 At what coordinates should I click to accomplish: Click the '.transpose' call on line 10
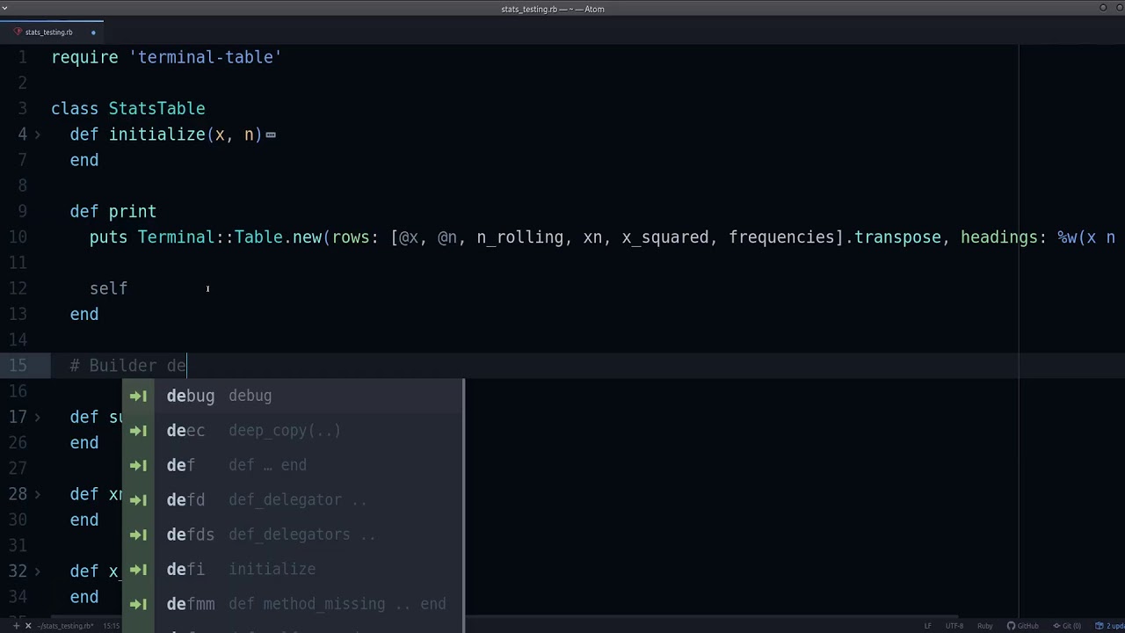[893, 237]
